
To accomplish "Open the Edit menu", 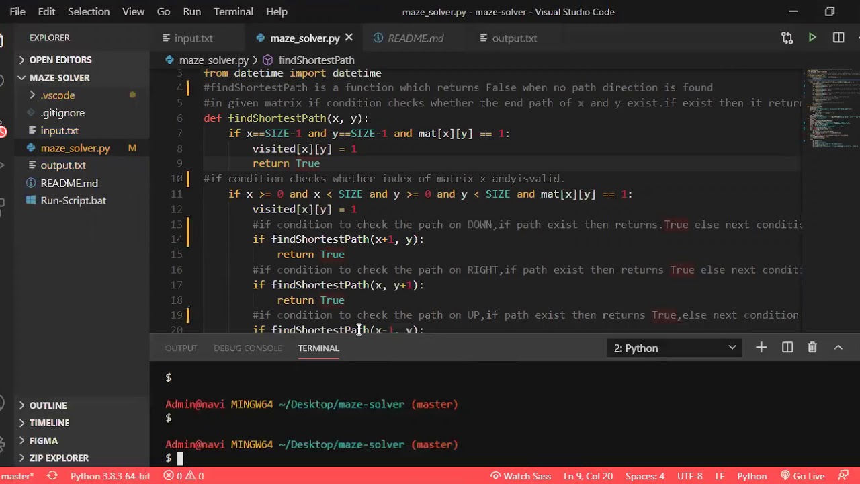I will coord(47,11).
